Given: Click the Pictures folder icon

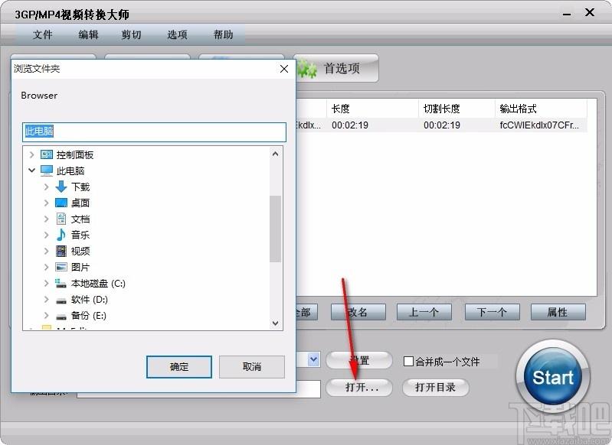Looking at the screenshot, I should (x=61, y=267).
